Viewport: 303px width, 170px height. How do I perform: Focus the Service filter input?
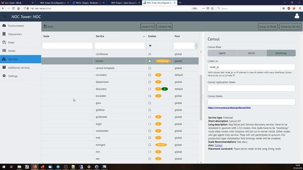click(120, 46)
